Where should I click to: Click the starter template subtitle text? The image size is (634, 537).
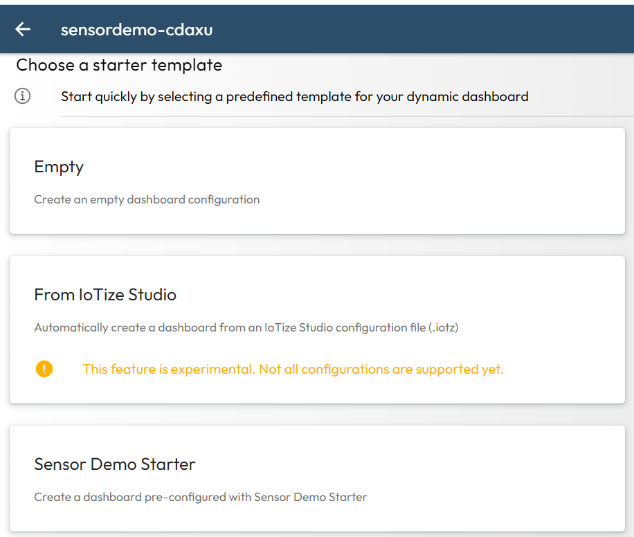296,96
